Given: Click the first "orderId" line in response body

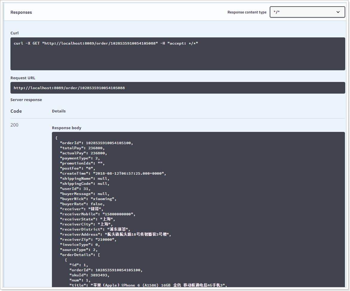Looking at the screenshot, I should tap(96, 143).
